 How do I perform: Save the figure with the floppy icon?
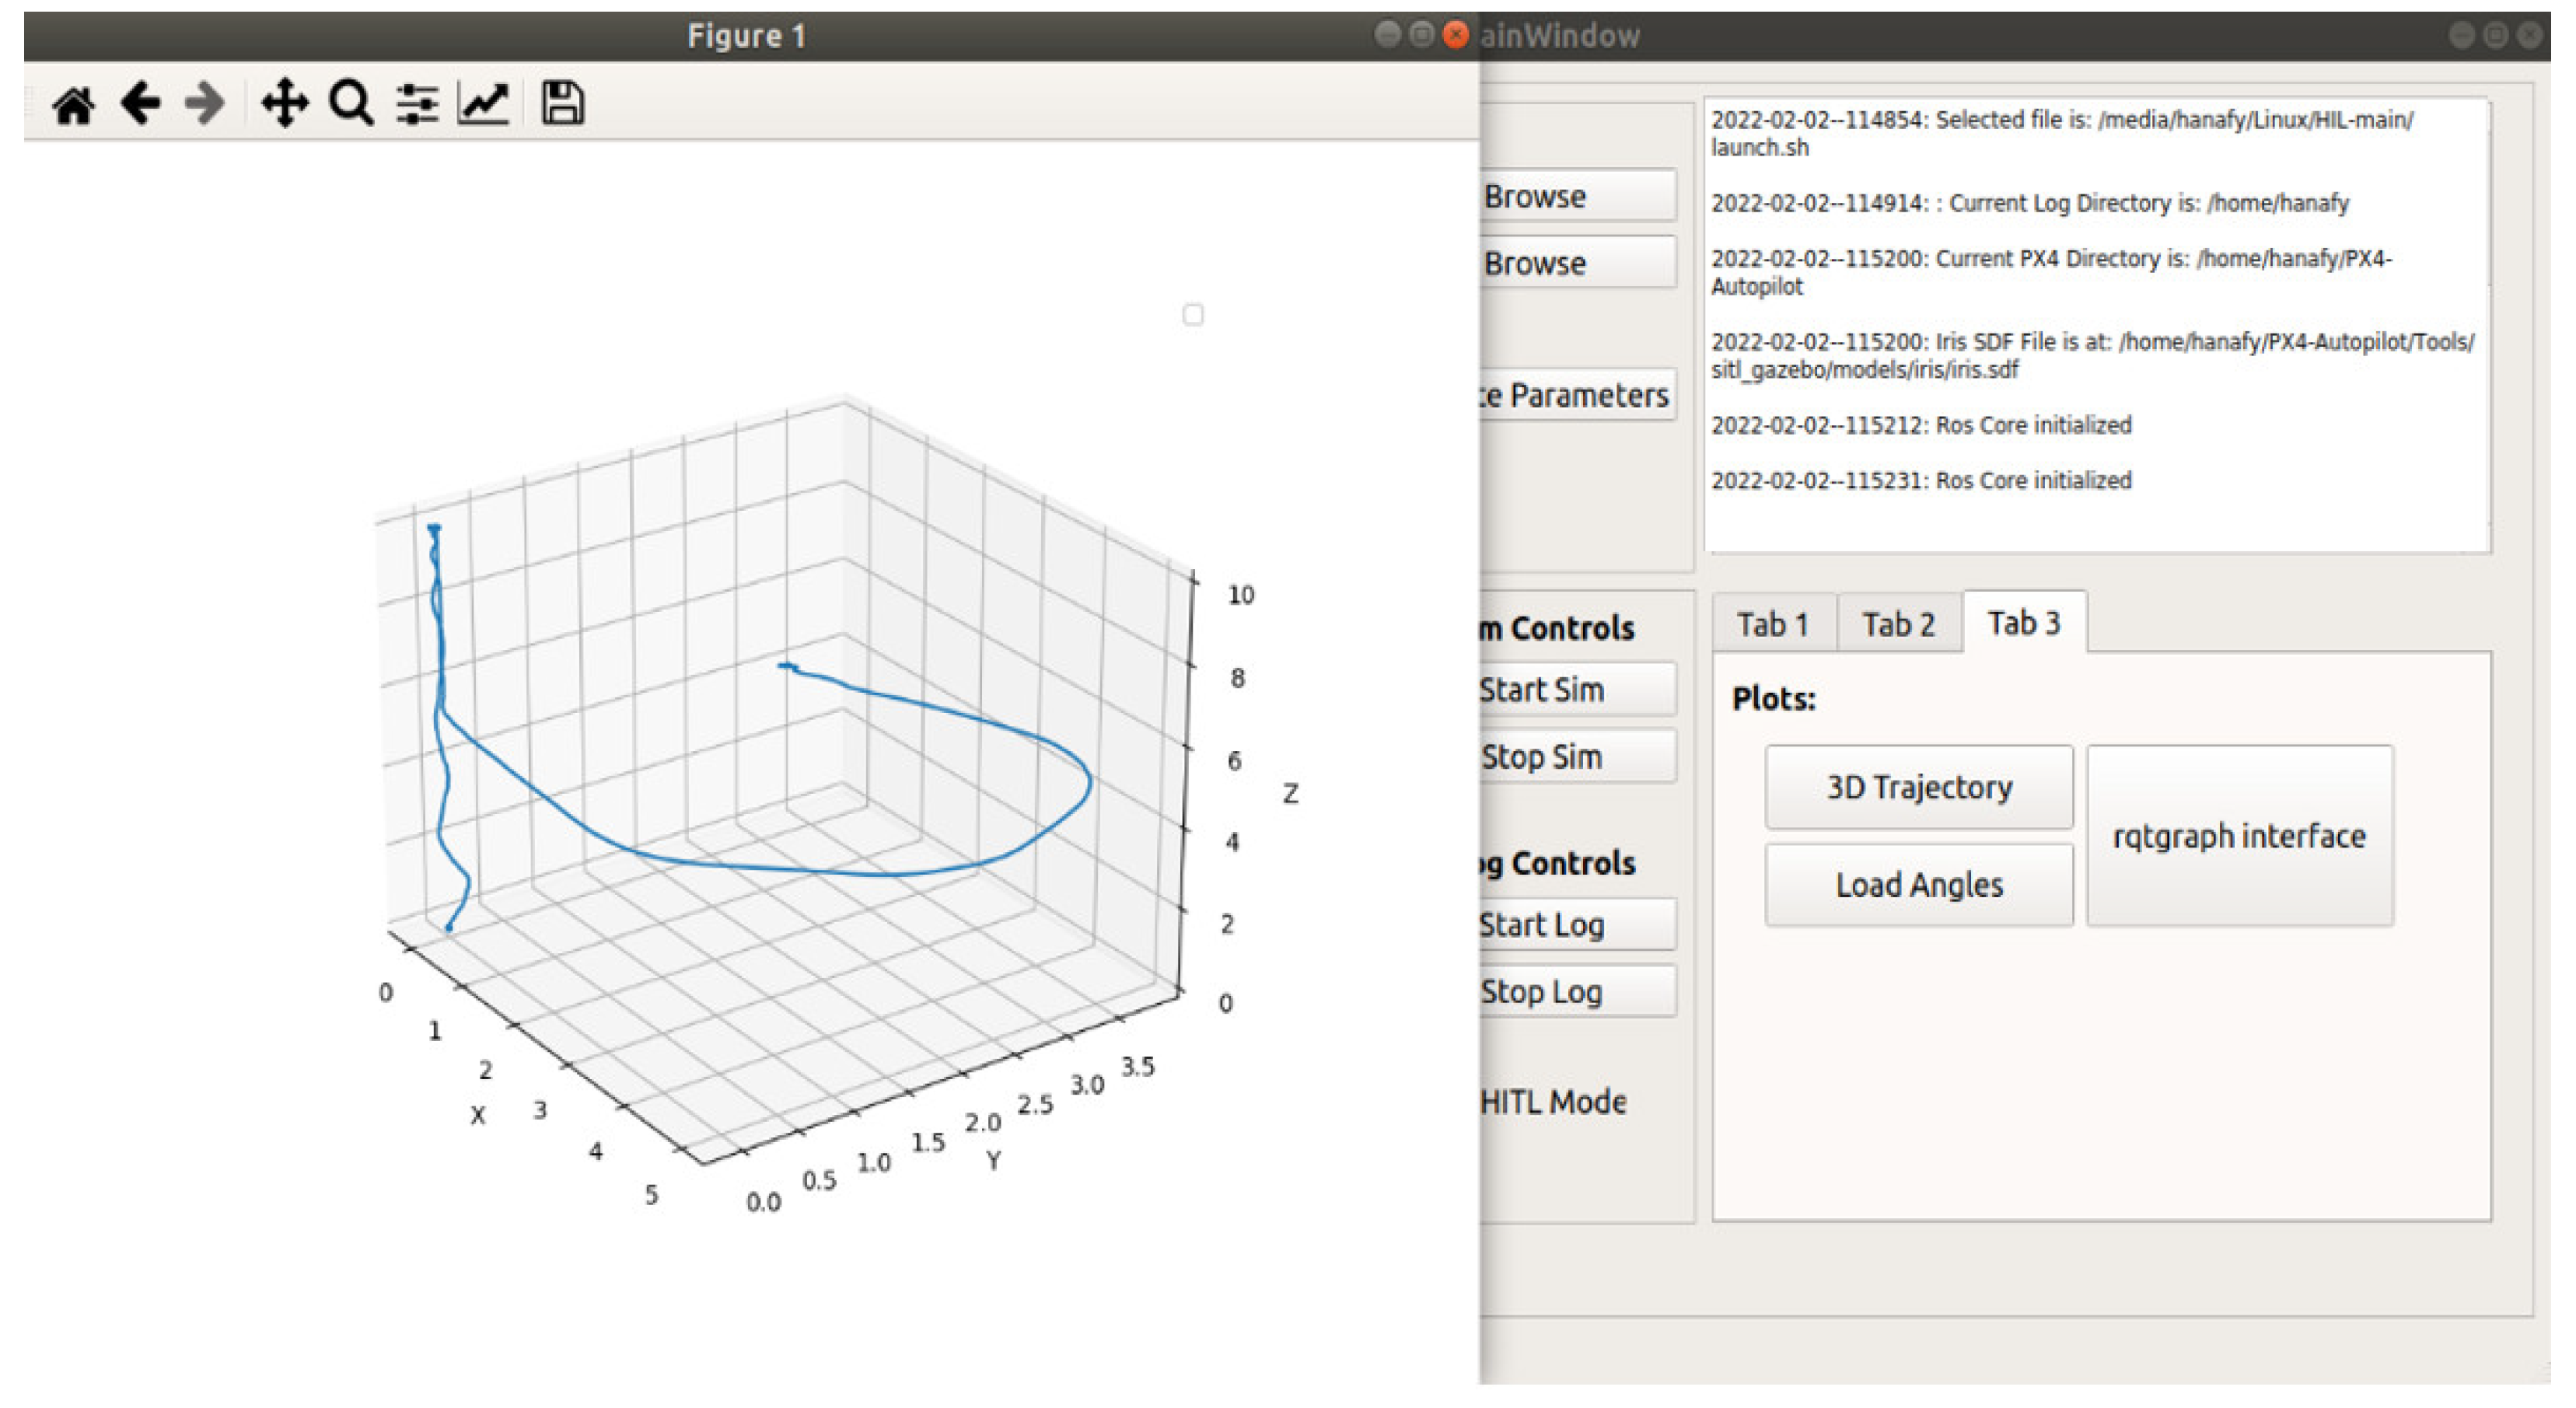[562, 104]
